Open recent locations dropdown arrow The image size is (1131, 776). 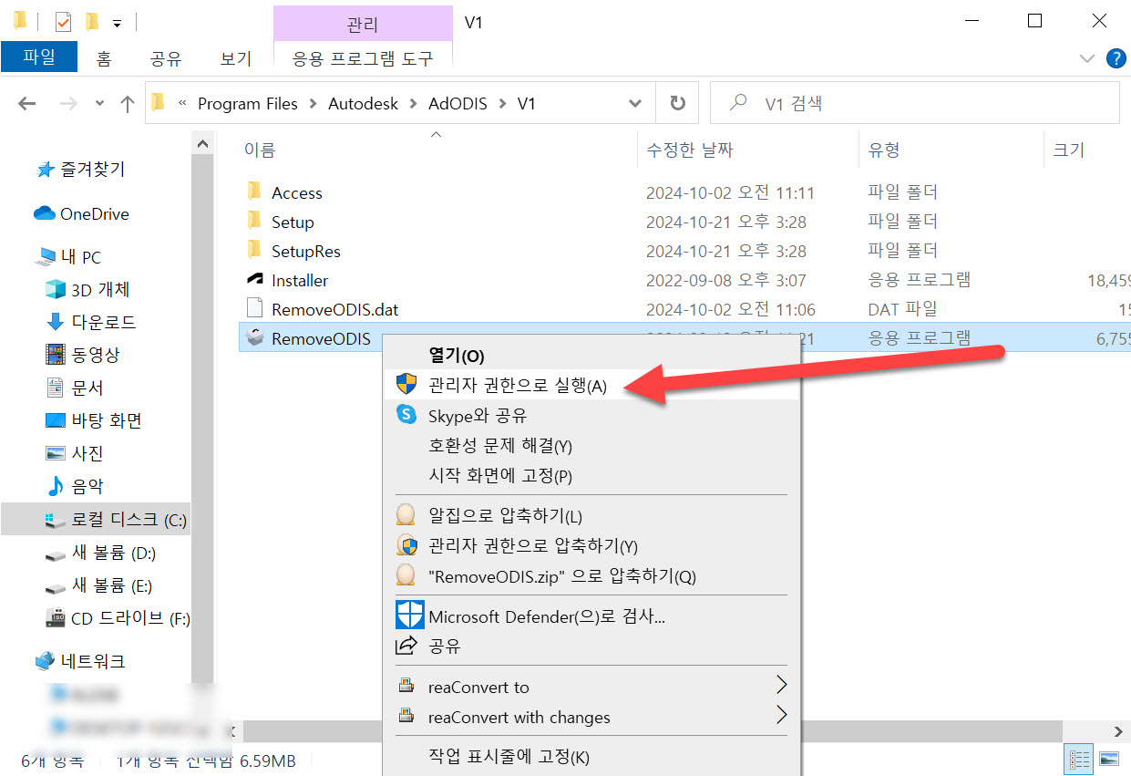[99, 104]
